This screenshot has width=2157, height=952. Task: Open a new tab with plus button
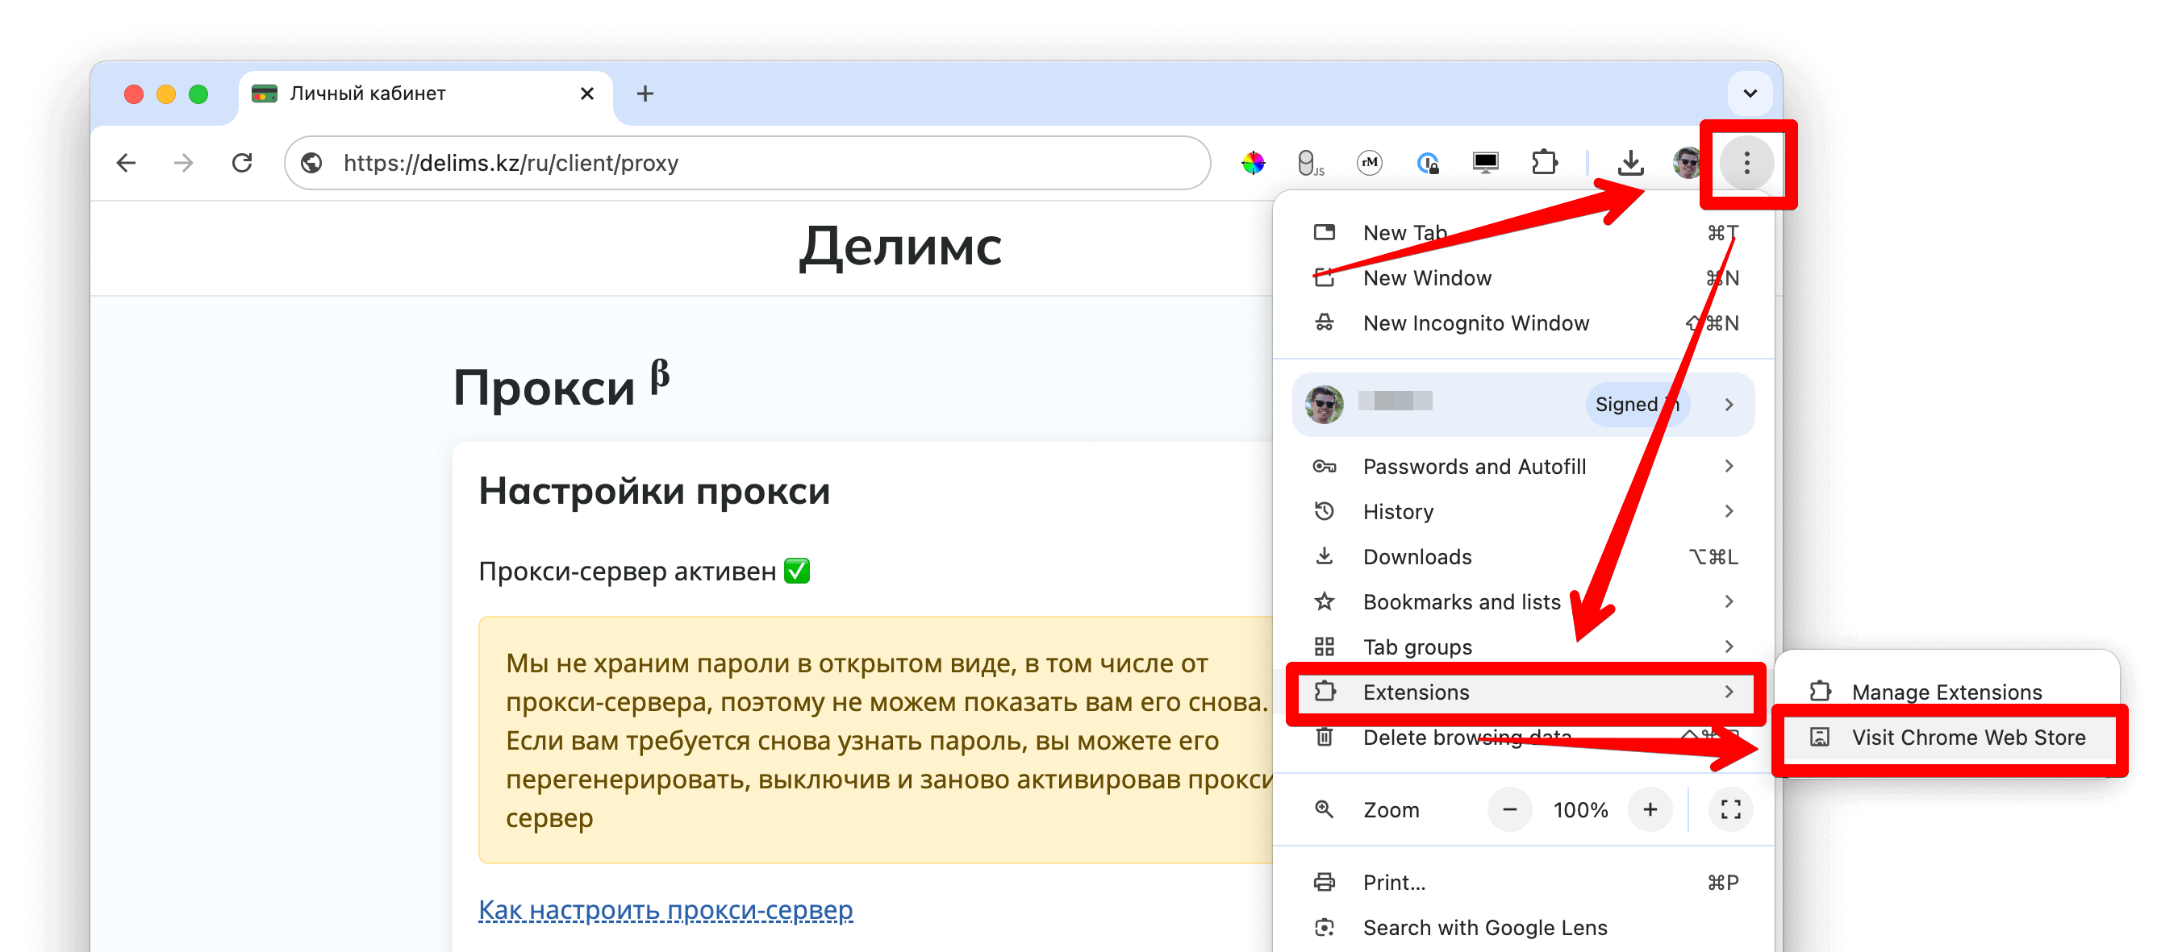(x=644, y=93)
